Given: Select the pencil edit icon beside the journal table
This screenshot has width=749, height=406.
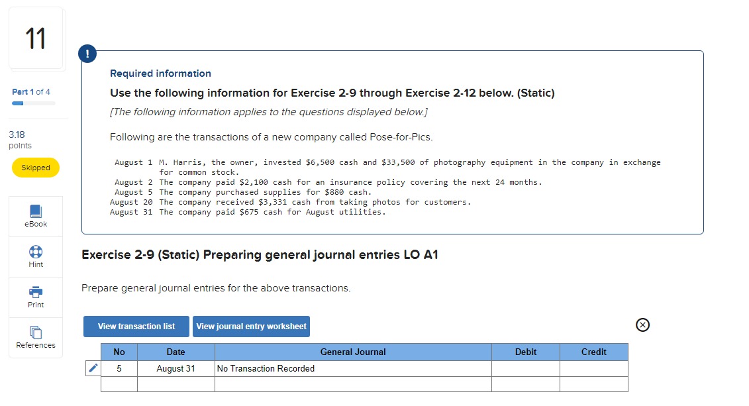Looking at the screenshot, I should click(92, 368).
